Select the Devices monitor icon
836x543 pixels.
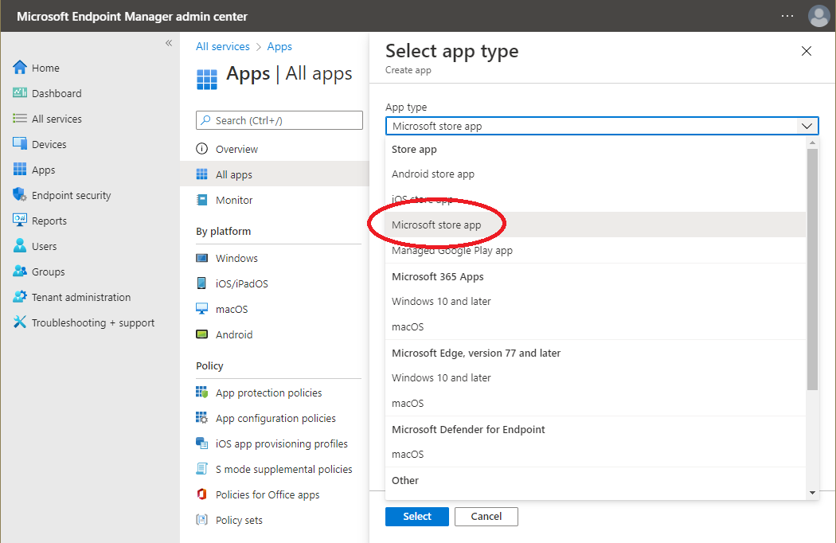coord(20,144)
